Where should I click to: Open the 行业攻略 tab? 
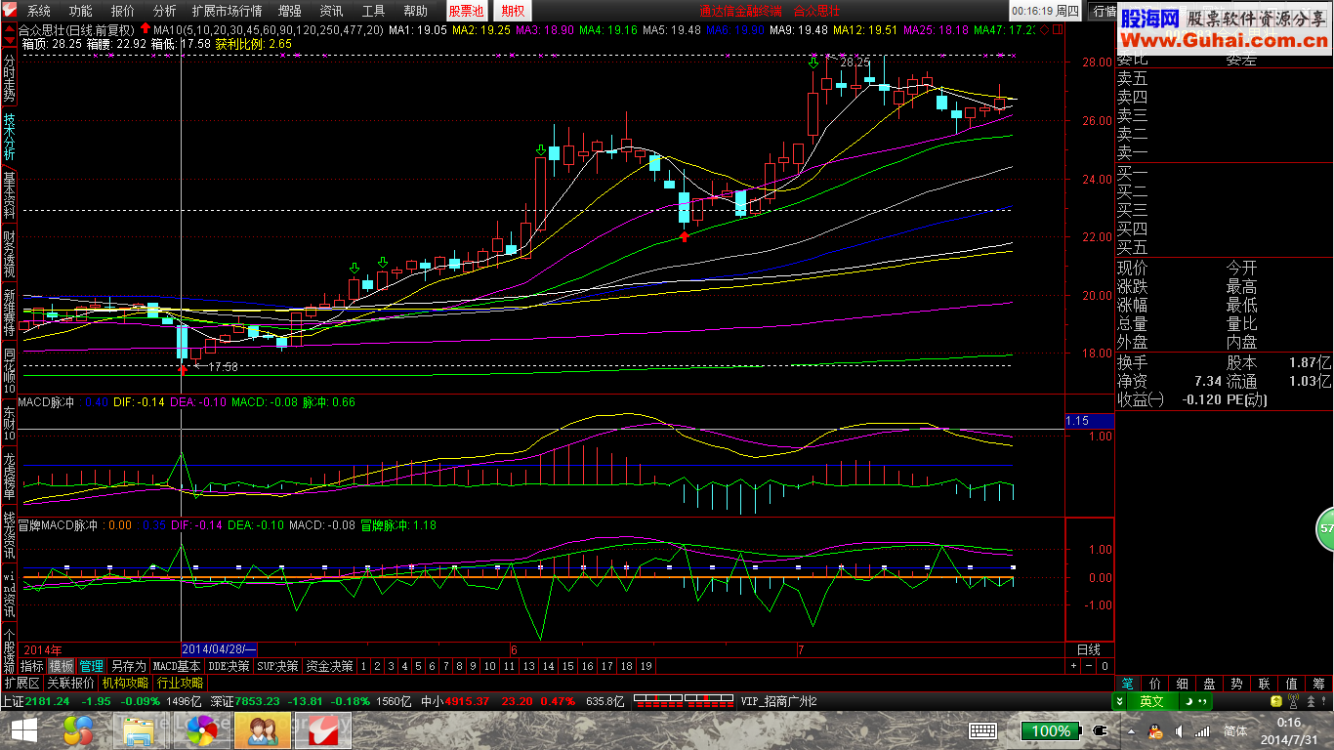[x=181, y=684]
